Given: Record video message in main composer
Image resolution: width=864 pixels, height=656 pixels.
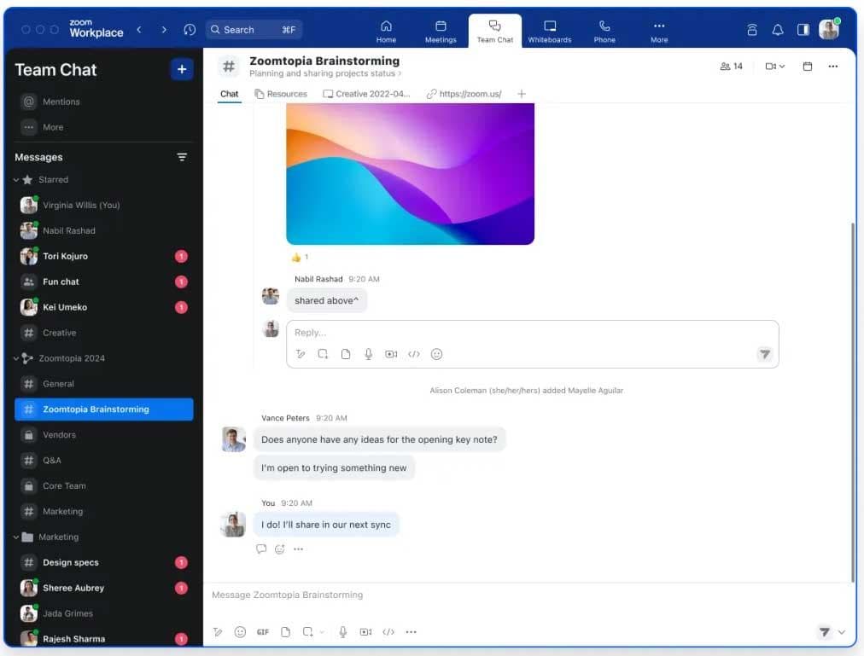Looking at the screenshot, I should [366, 632].
